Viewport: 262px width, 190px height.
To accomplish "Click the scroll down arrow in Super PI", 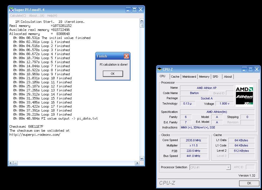I will click(x=142, y=158).
